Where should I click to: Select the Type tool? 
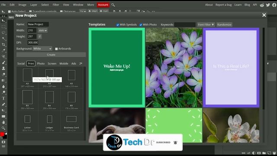[x=3, y=98]
